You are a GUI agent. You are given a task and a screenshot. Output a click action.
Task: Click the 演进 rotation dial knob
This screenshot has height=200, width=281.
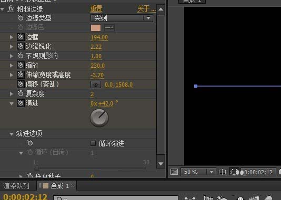[x=99, y=118]
